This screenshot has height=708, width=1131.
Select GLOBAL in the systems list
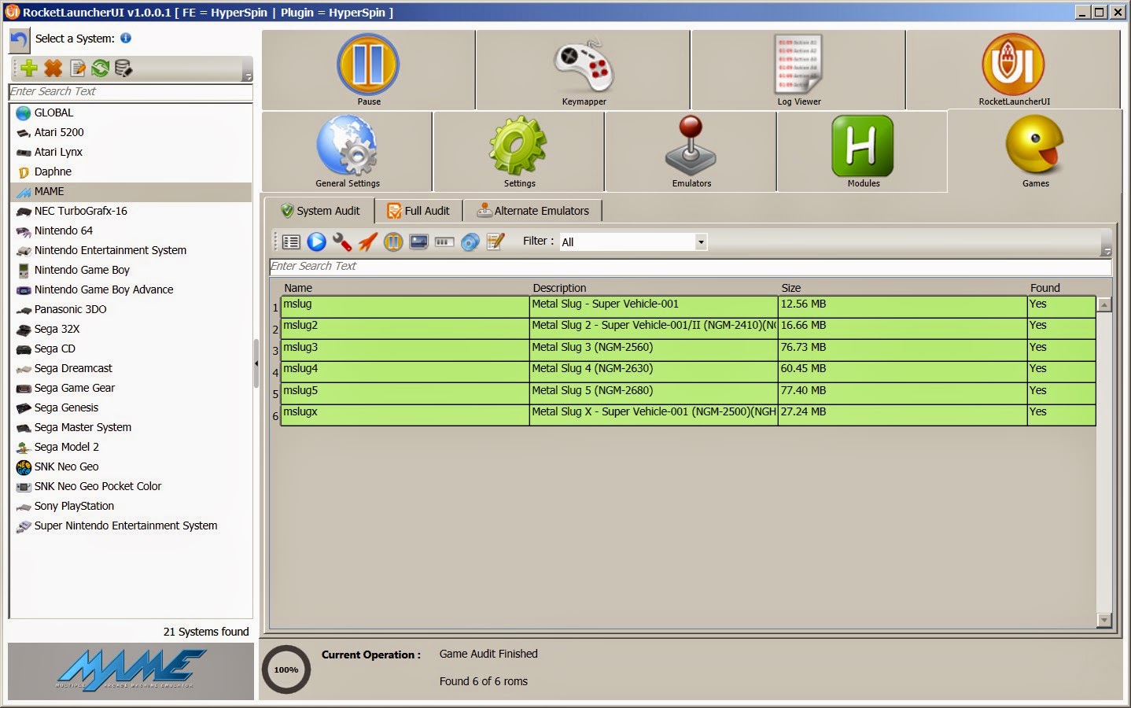point(131,113)
